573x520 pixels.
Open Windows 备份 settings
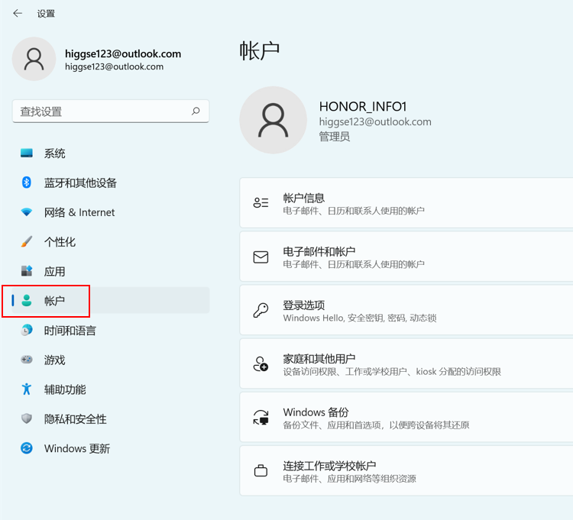pyautogui.click(x=406, y=417)
